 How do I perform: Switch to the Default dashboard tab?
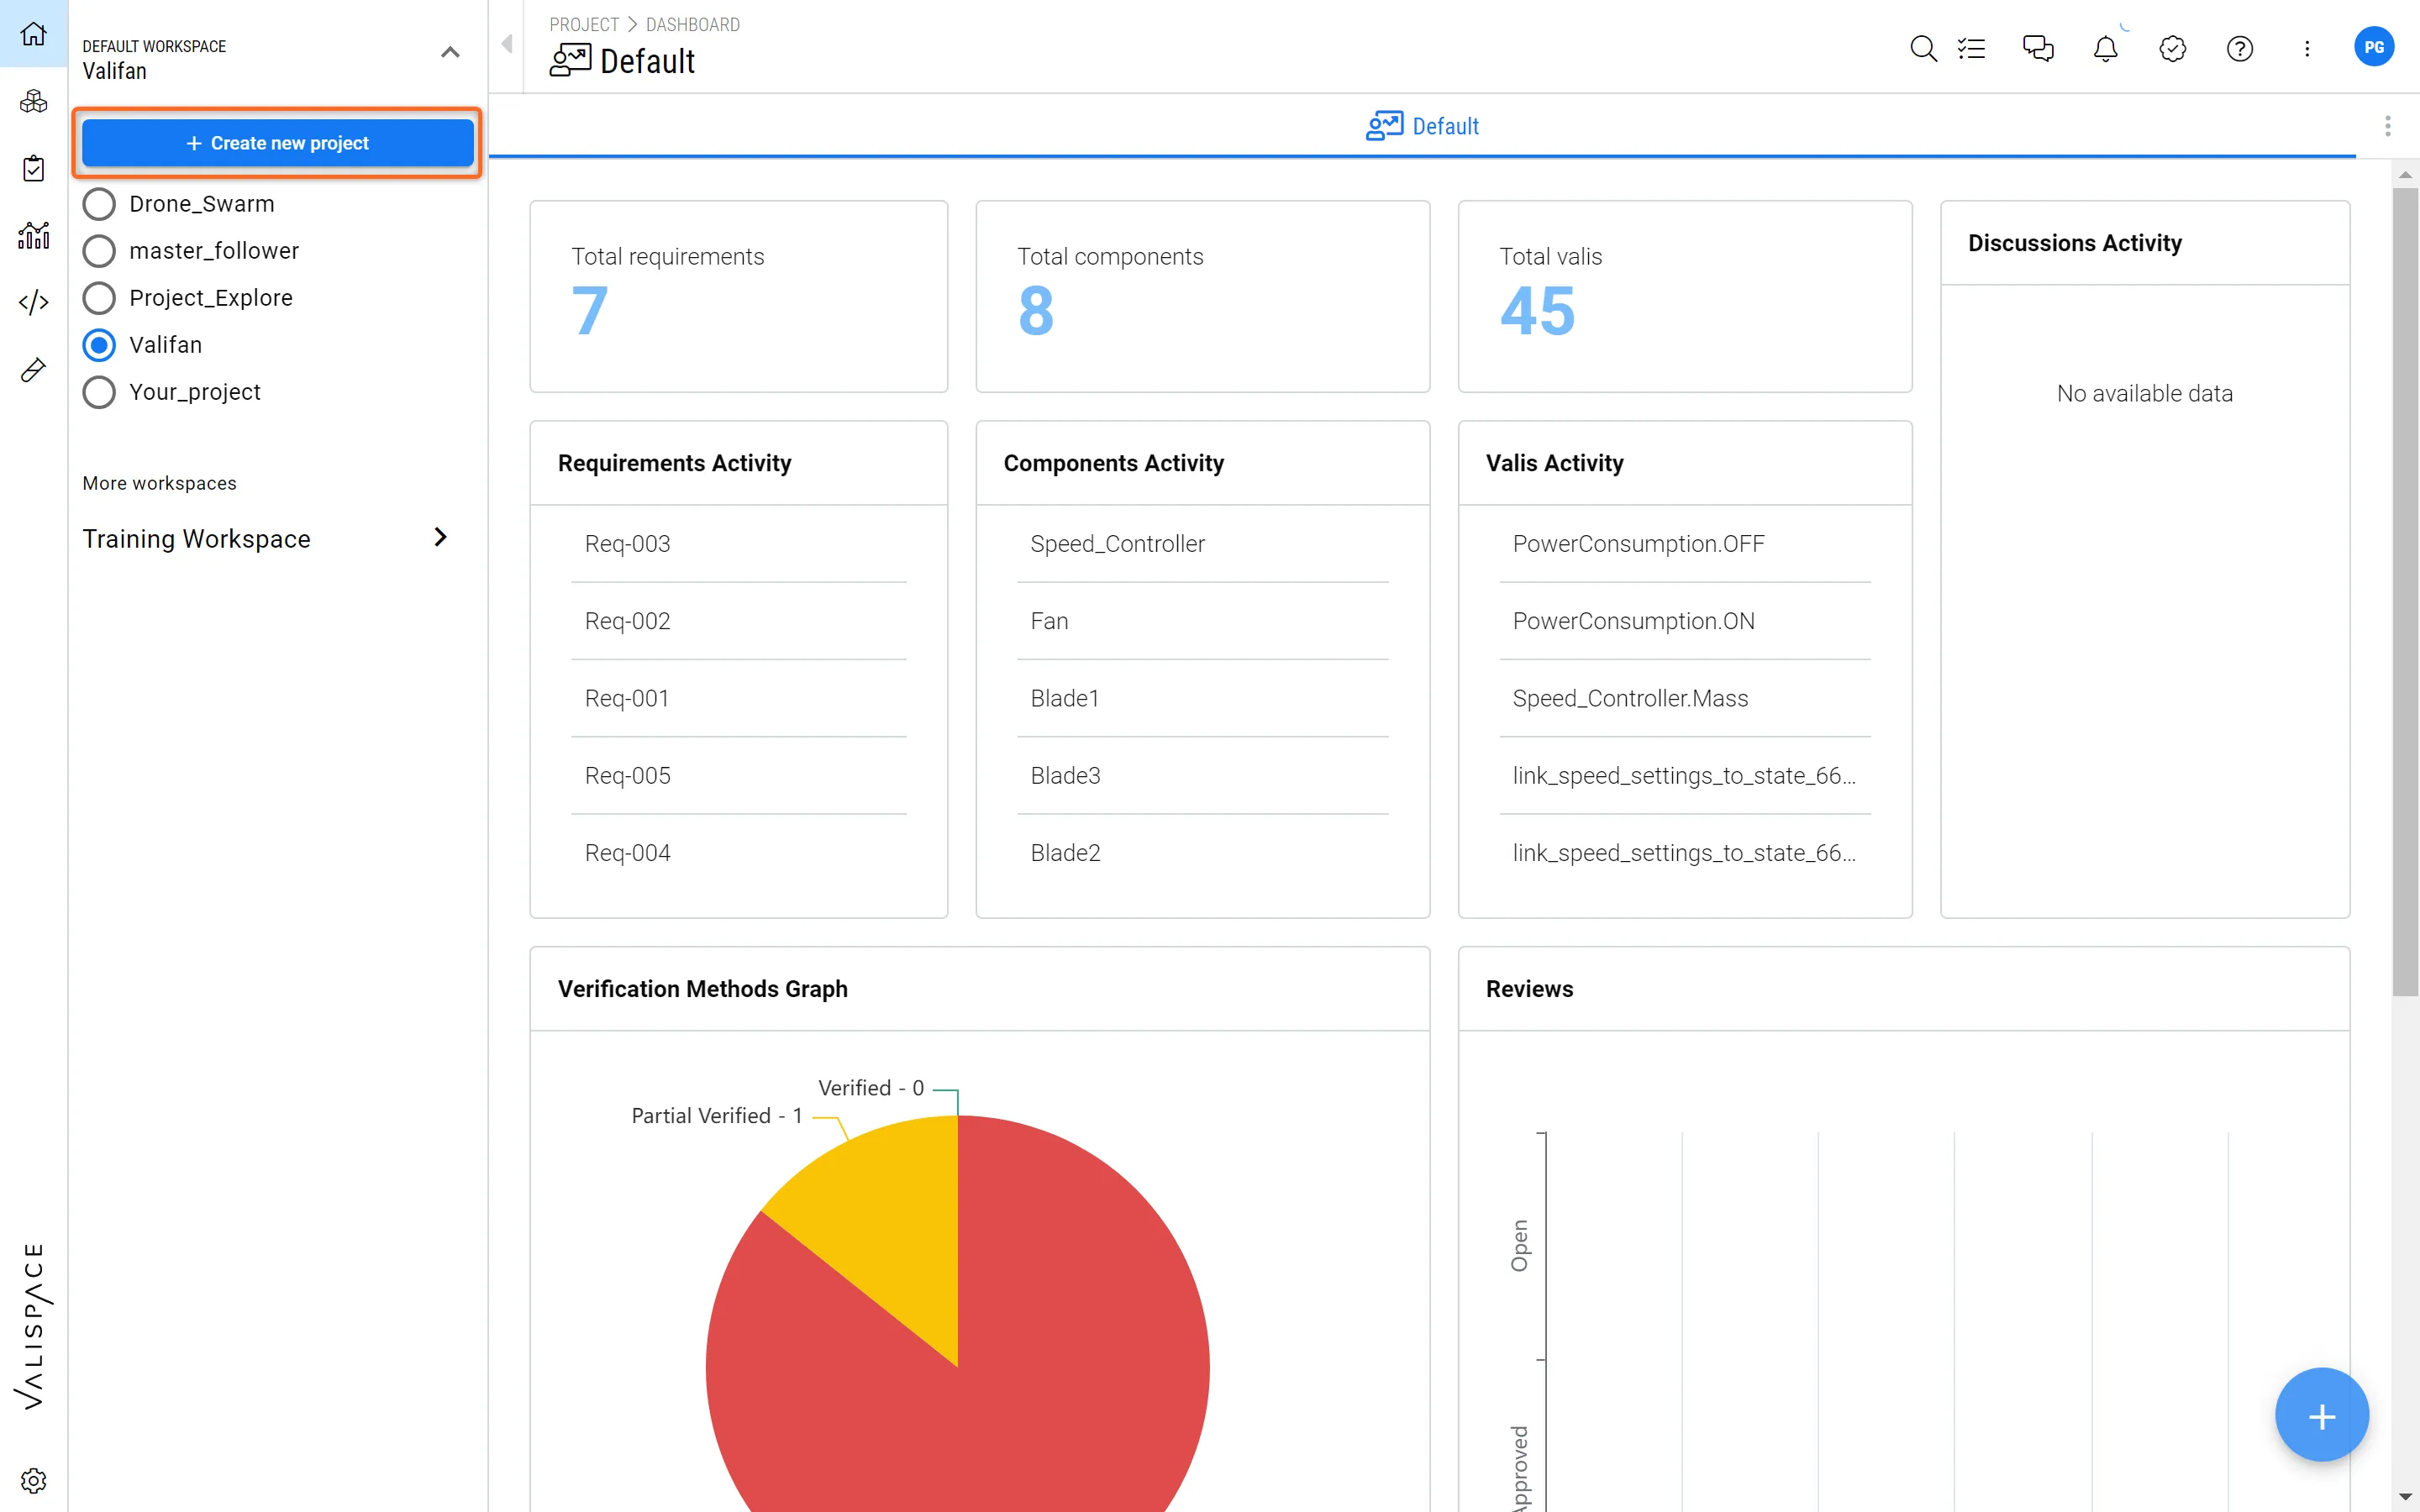pos(1422,126)
